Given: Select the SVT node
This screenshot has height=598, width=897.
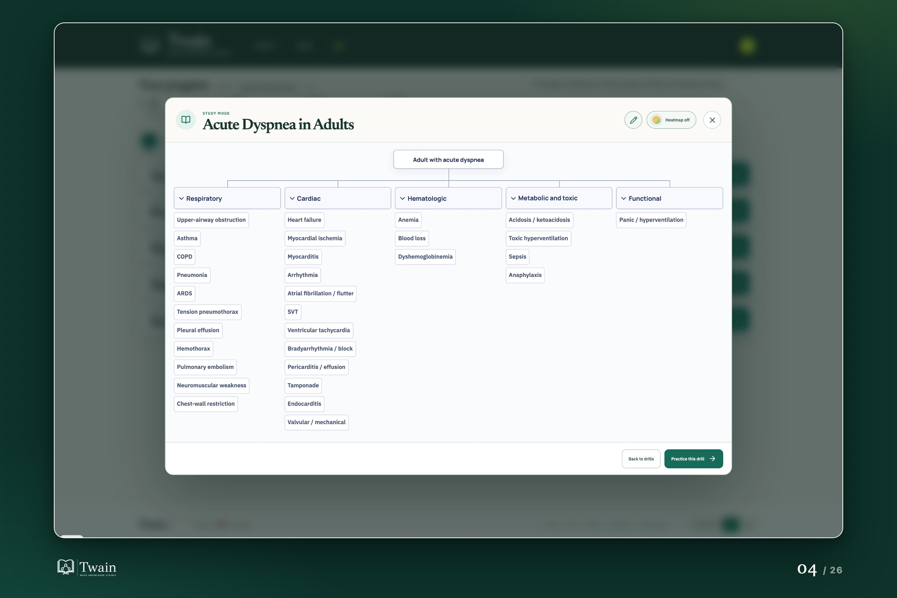Looking at the screenshot, I should coord(293,312).
